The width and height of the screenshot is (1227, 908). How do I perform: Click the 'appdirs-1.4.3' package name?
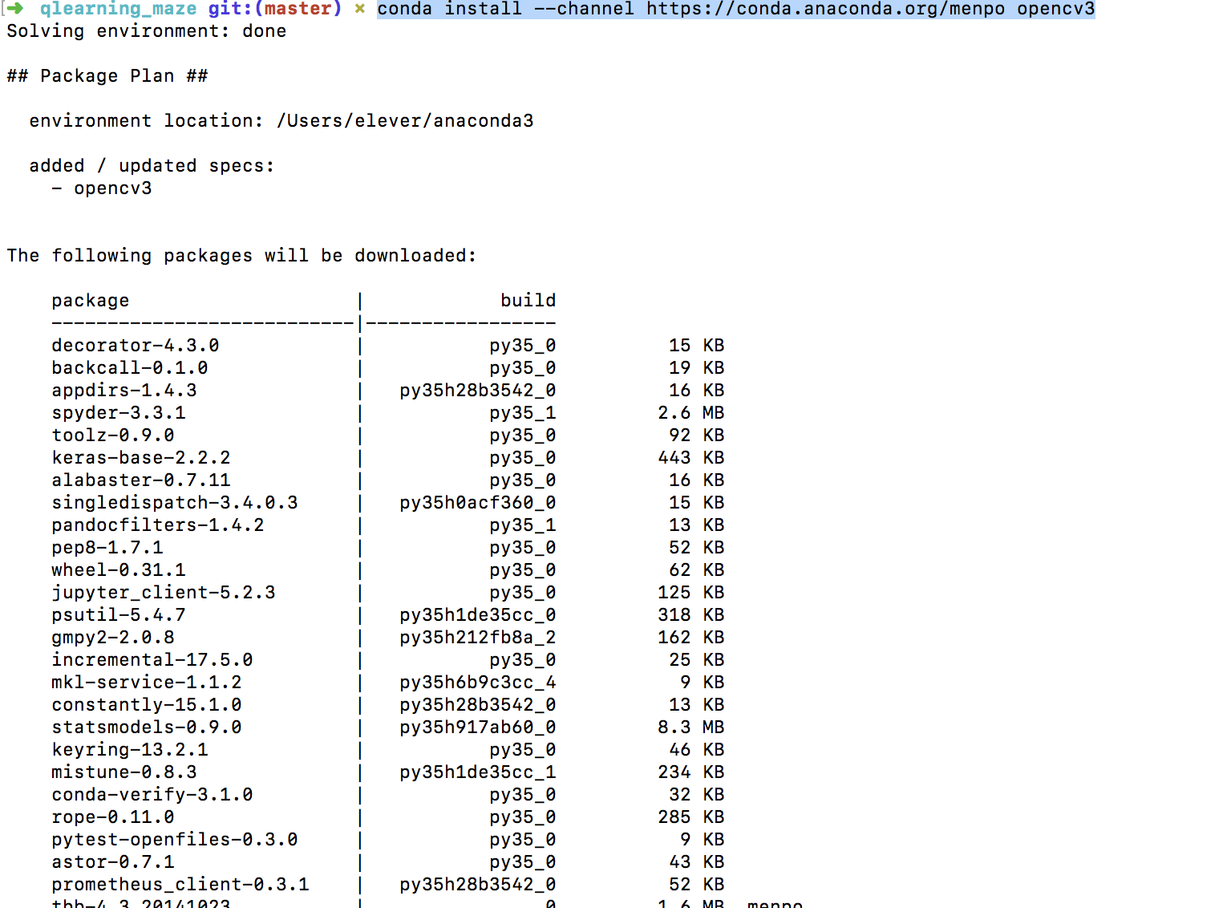(x=124, y=391)
